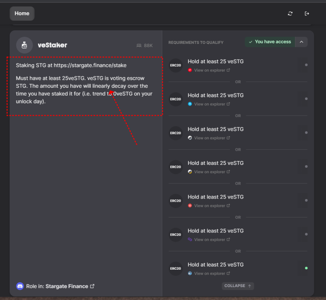Click the grey status dot in red OP row
326x300 pixels.
(x=306, y=65)
